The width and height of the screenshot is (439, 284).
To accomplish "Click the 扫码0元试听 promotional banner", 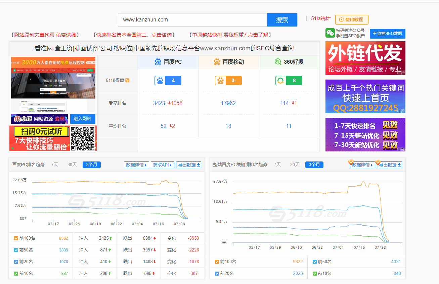I will click(x=53, y=138).
